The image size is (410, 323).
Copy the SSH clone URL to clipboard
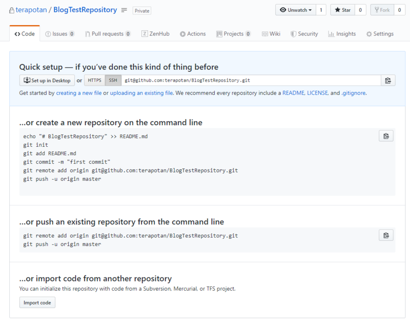pyautogui.click(x=388, y=80)
